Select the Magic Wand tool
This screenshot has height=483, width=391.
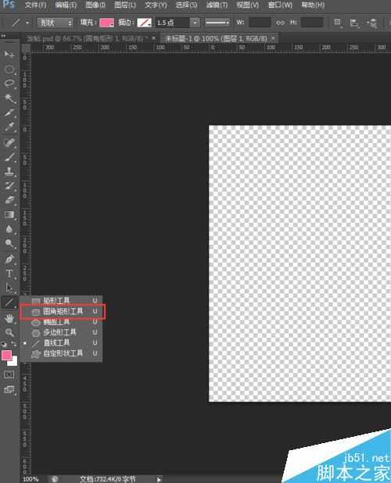click(x=9, y=98)
